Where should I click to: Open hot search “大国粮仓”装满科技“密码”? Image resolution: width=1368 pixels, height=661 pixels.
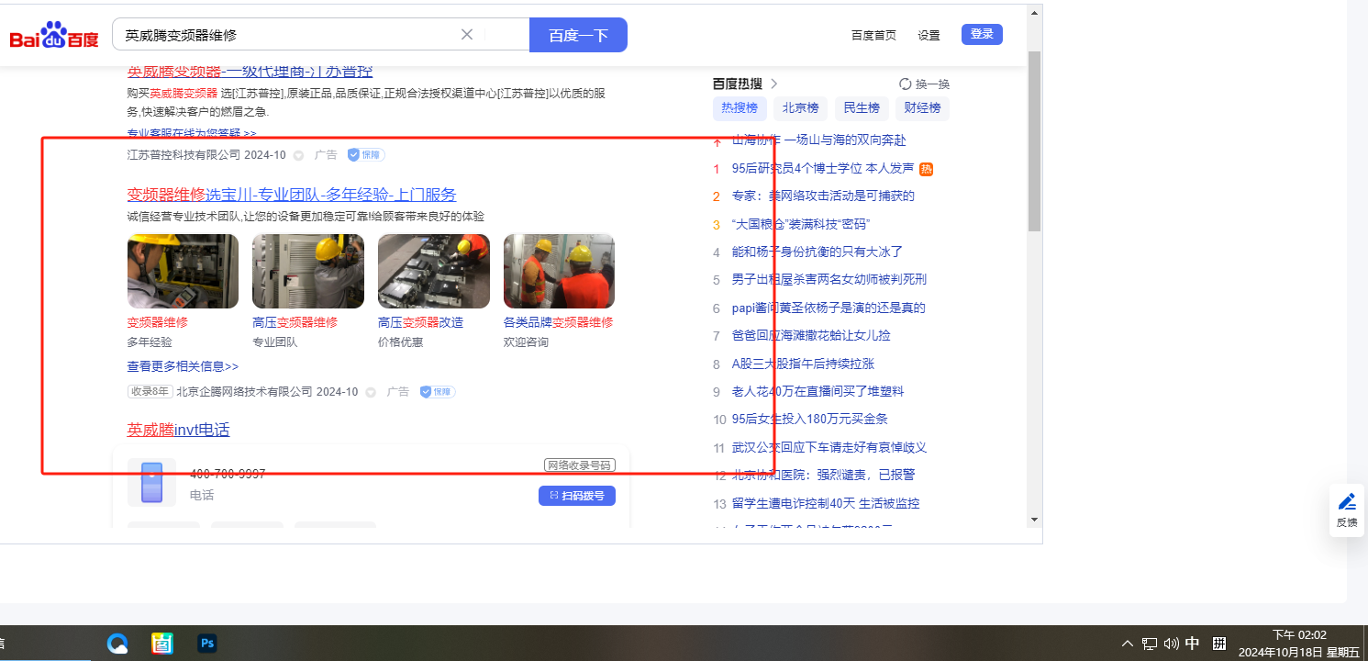pos(801,224)
